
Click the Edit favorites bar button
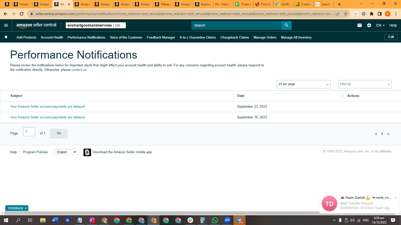391,37
